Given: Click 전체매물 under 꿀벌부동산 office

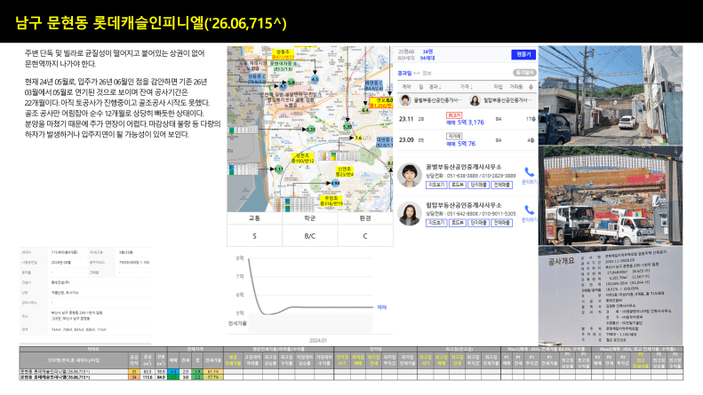Looking at the screenshot, I should (x=501, y=185).
